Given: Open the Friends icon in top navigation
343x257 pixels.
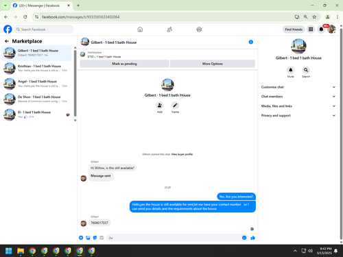Looking at the screenshot, I should click(169, 29).
